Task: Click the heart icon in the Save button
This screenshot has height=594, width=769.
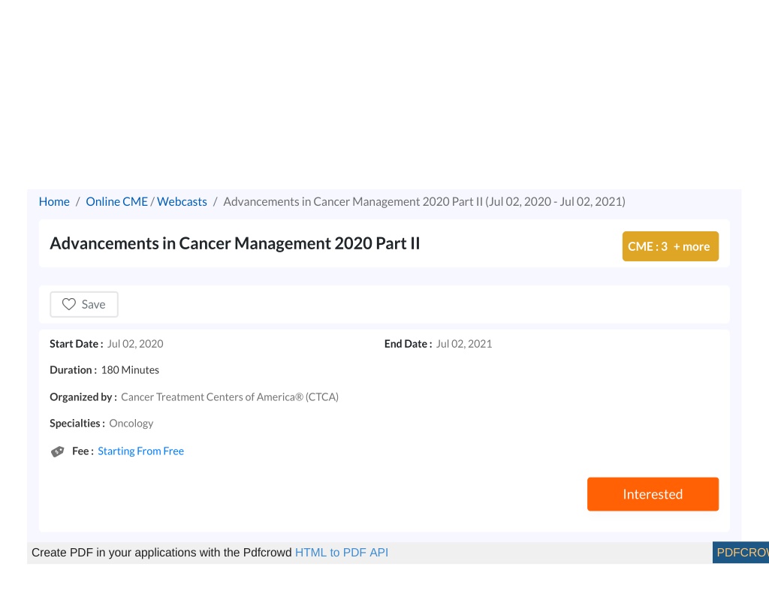Action: [68, 304]
